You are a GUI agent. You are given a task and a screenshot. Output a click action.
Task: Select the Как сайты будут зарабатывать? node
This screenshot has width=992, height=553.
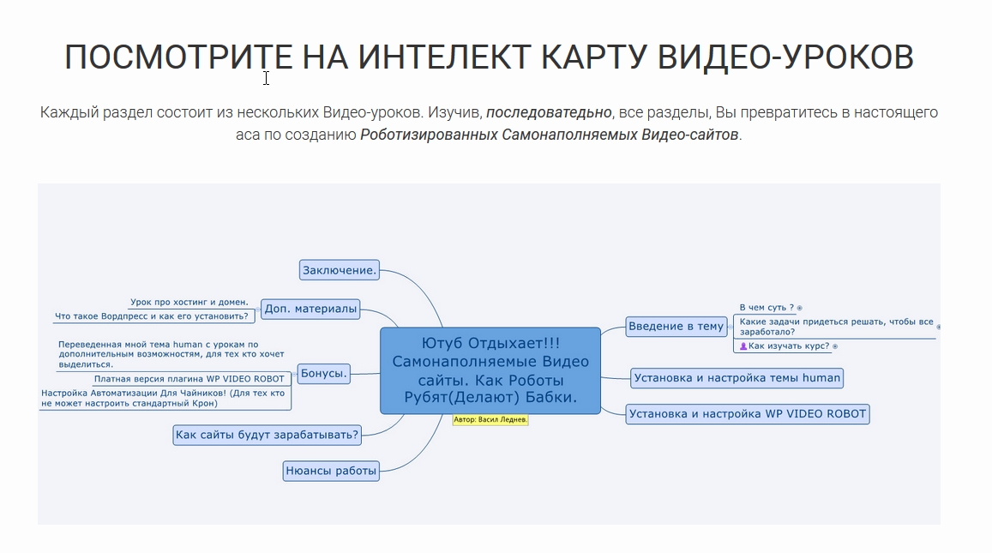pyautogui.click(x=267, y=435)
